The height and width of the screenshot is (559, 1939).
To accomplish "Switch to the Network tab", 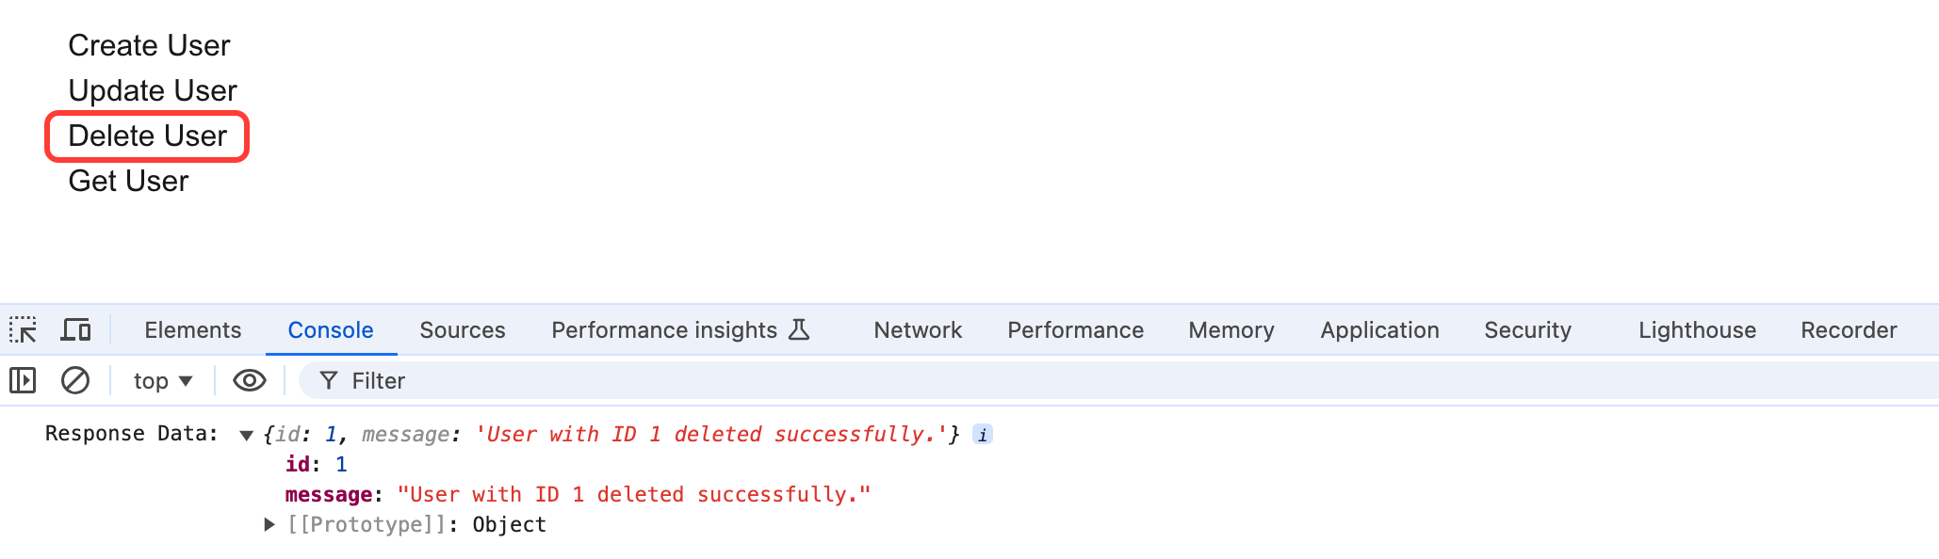I will 918,330.
